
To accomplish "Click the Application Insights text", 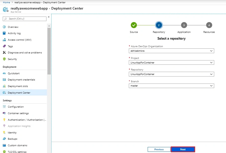I will (19, 126).
